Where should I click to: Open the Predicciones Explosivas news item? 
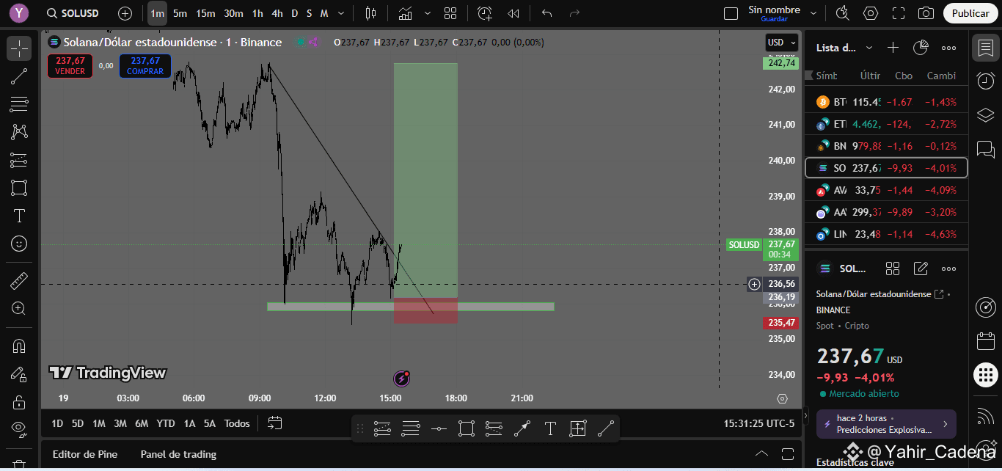(886, 424)
